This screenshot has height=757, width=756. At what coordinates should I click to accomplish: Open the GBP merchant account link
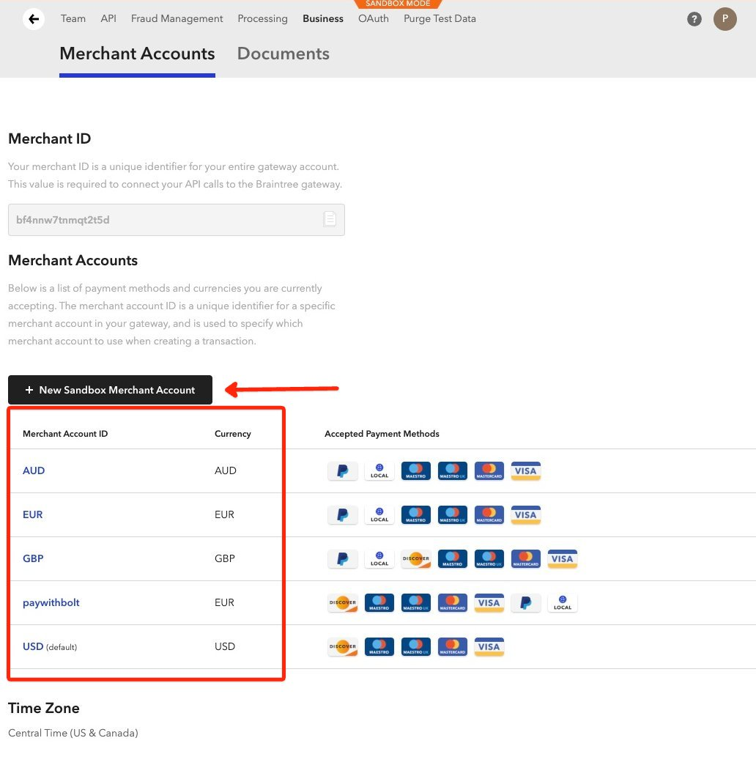pyautogui.click(x=33, y=558)
